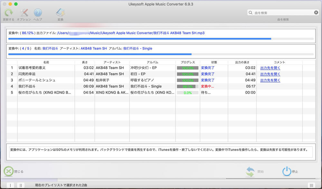
Task: Click the length 06:09 cell
Action: click(x=89, y=86)
